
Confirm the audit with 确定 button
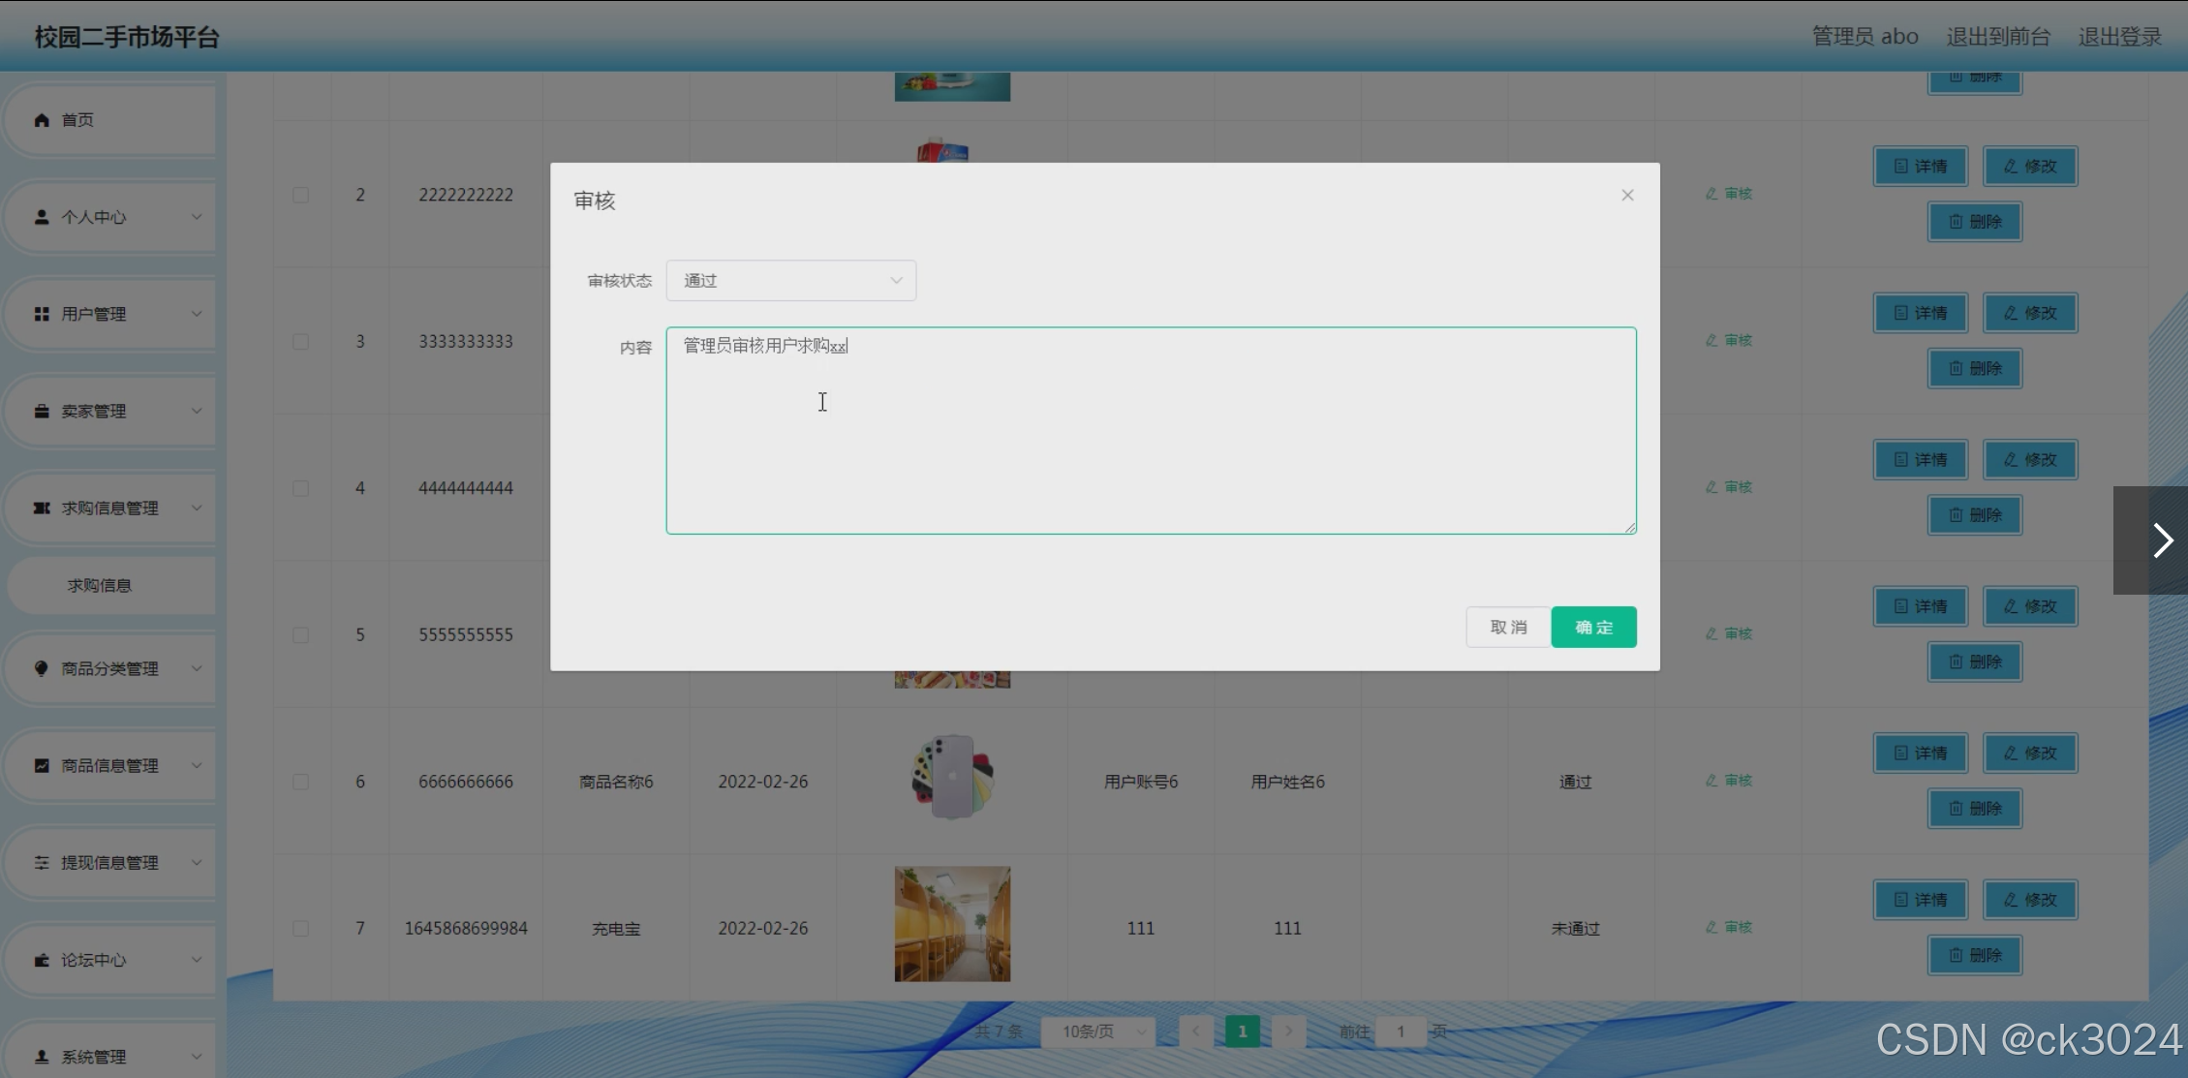point(1593,627)
